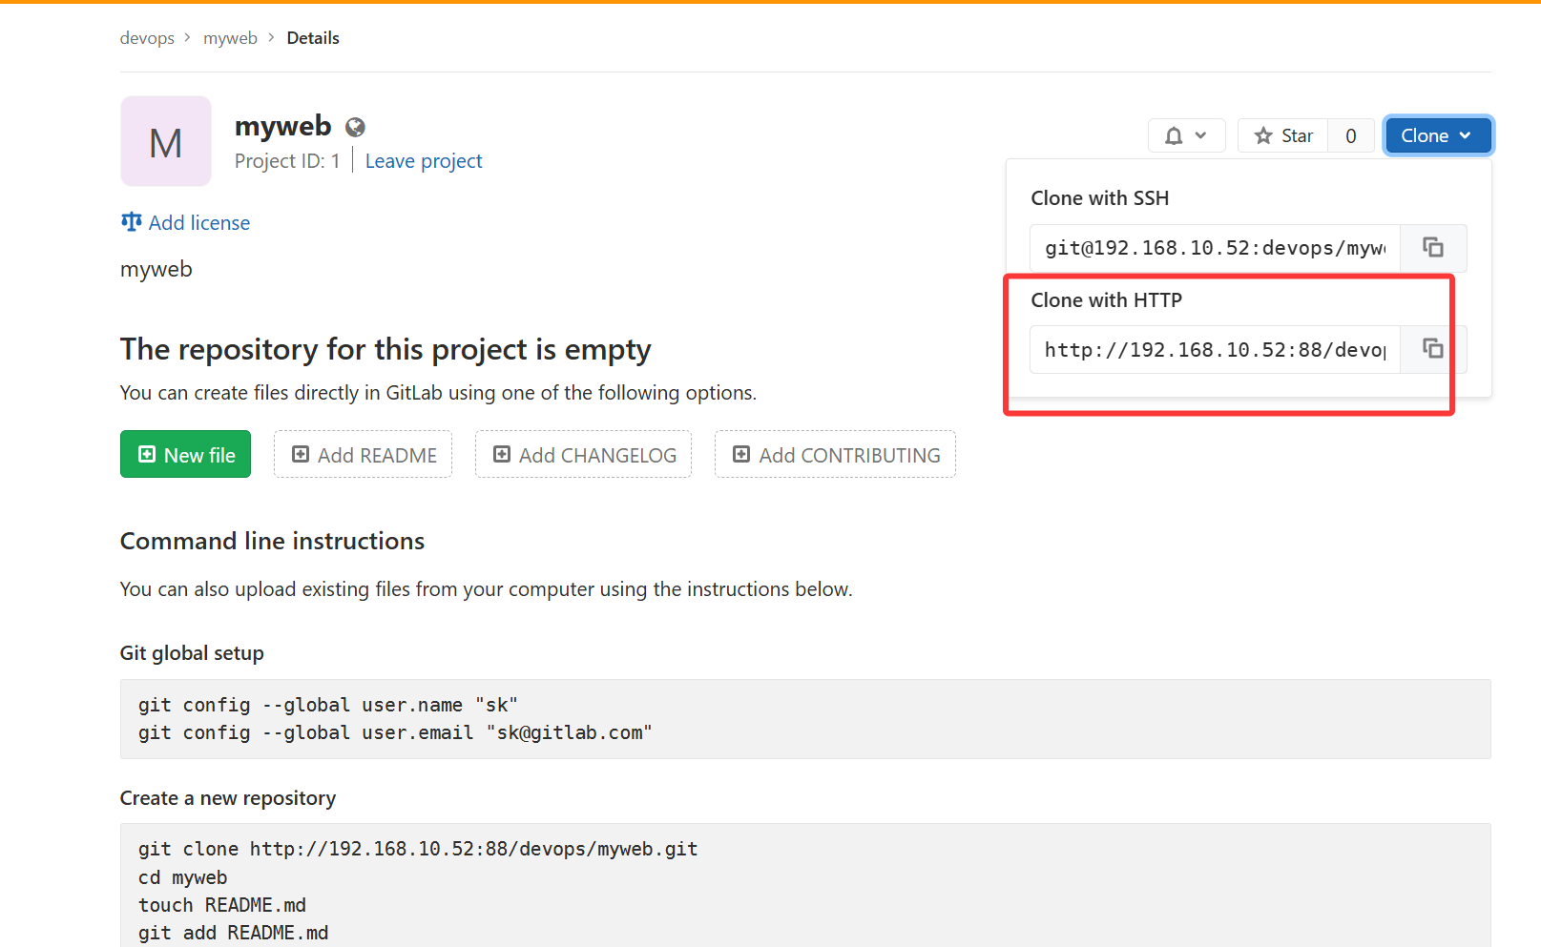Click the Add README button
The width and height of the screenshot is (1541, 947).
364,455
